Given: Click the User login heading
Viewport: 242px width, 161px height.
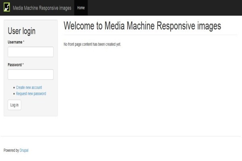Looking at the screenshot, I should point(22,31).
